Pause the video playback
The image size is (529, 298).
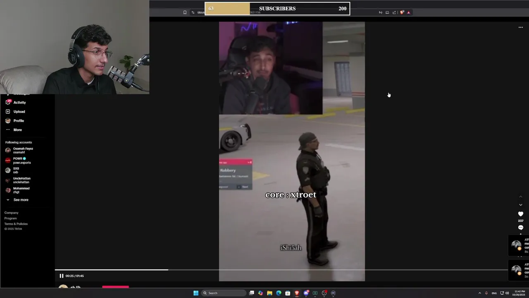click(61, 276)
